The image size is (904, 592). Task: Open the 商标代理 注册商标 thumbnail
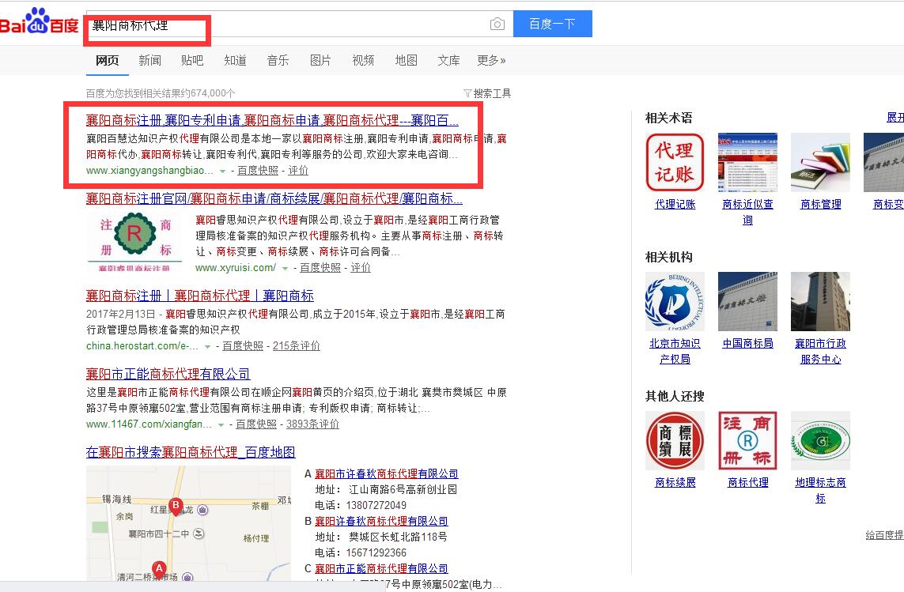click(747, 440)
